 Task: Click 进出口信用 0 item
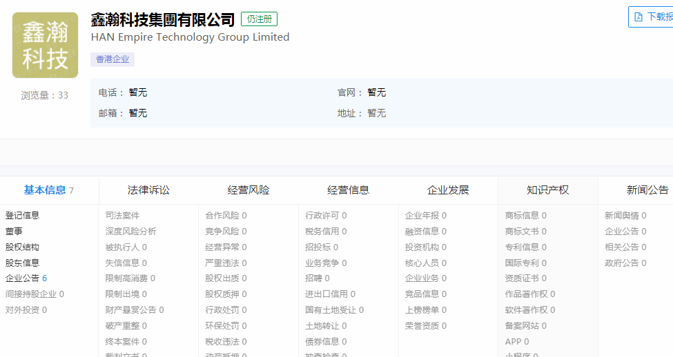[x=331, y=294]
